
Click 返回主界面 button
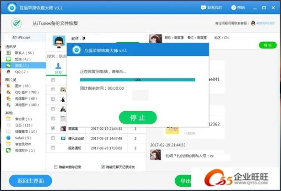pyautogui.click(x=31, y=180)
